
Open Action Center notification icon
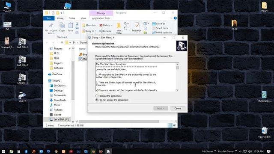[269, 151]
